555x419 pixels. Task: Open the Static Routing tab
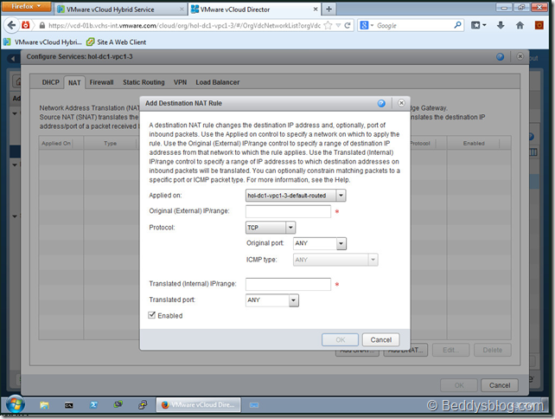(x=144, y=82)
